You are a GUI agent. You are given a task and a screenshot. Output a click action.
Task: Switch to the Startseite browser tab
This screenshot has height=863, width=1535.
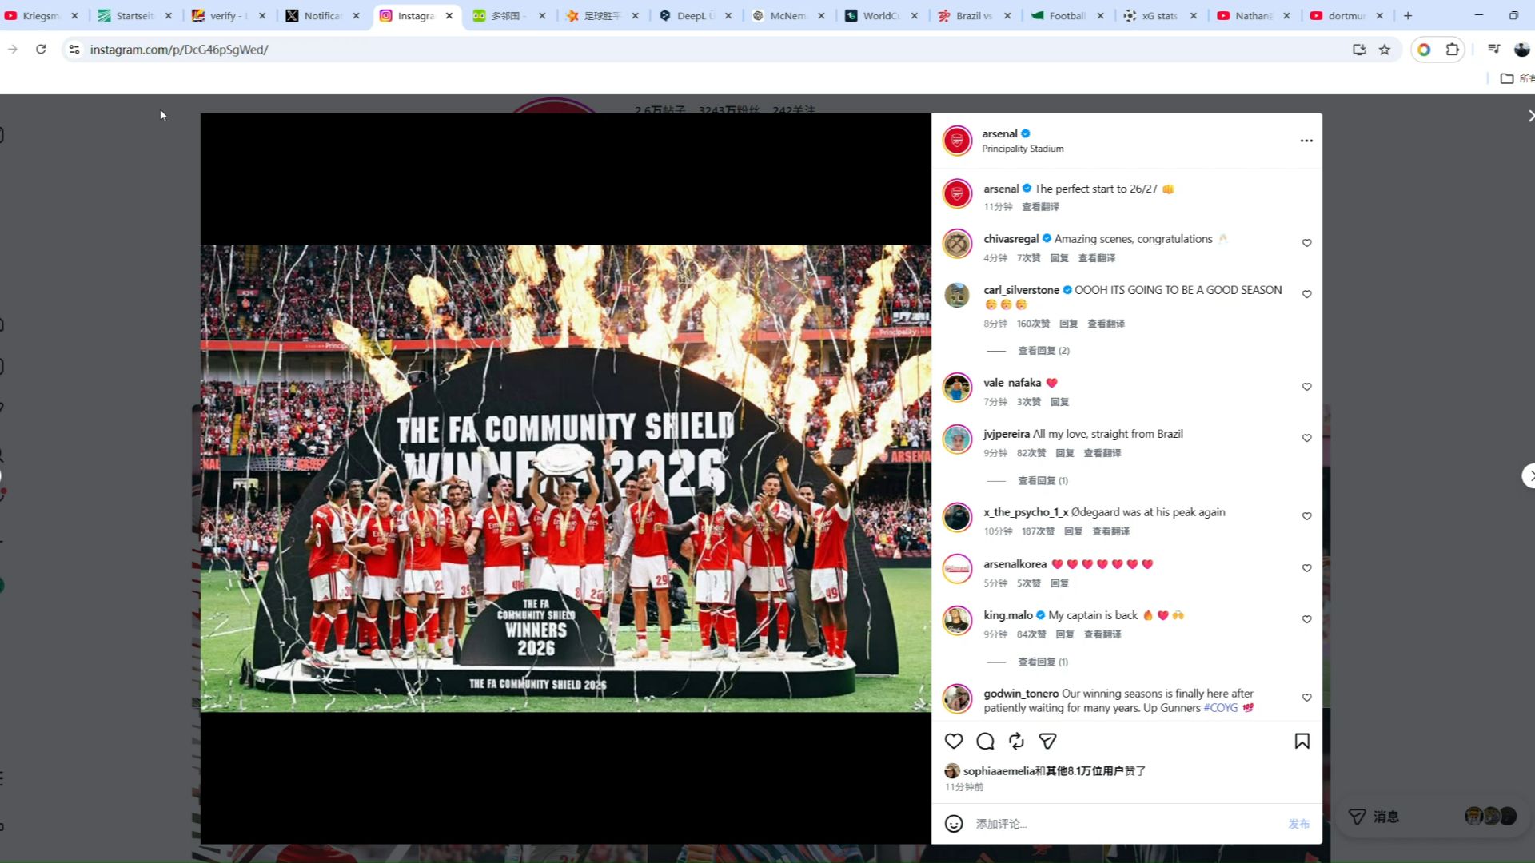[135, 16]
